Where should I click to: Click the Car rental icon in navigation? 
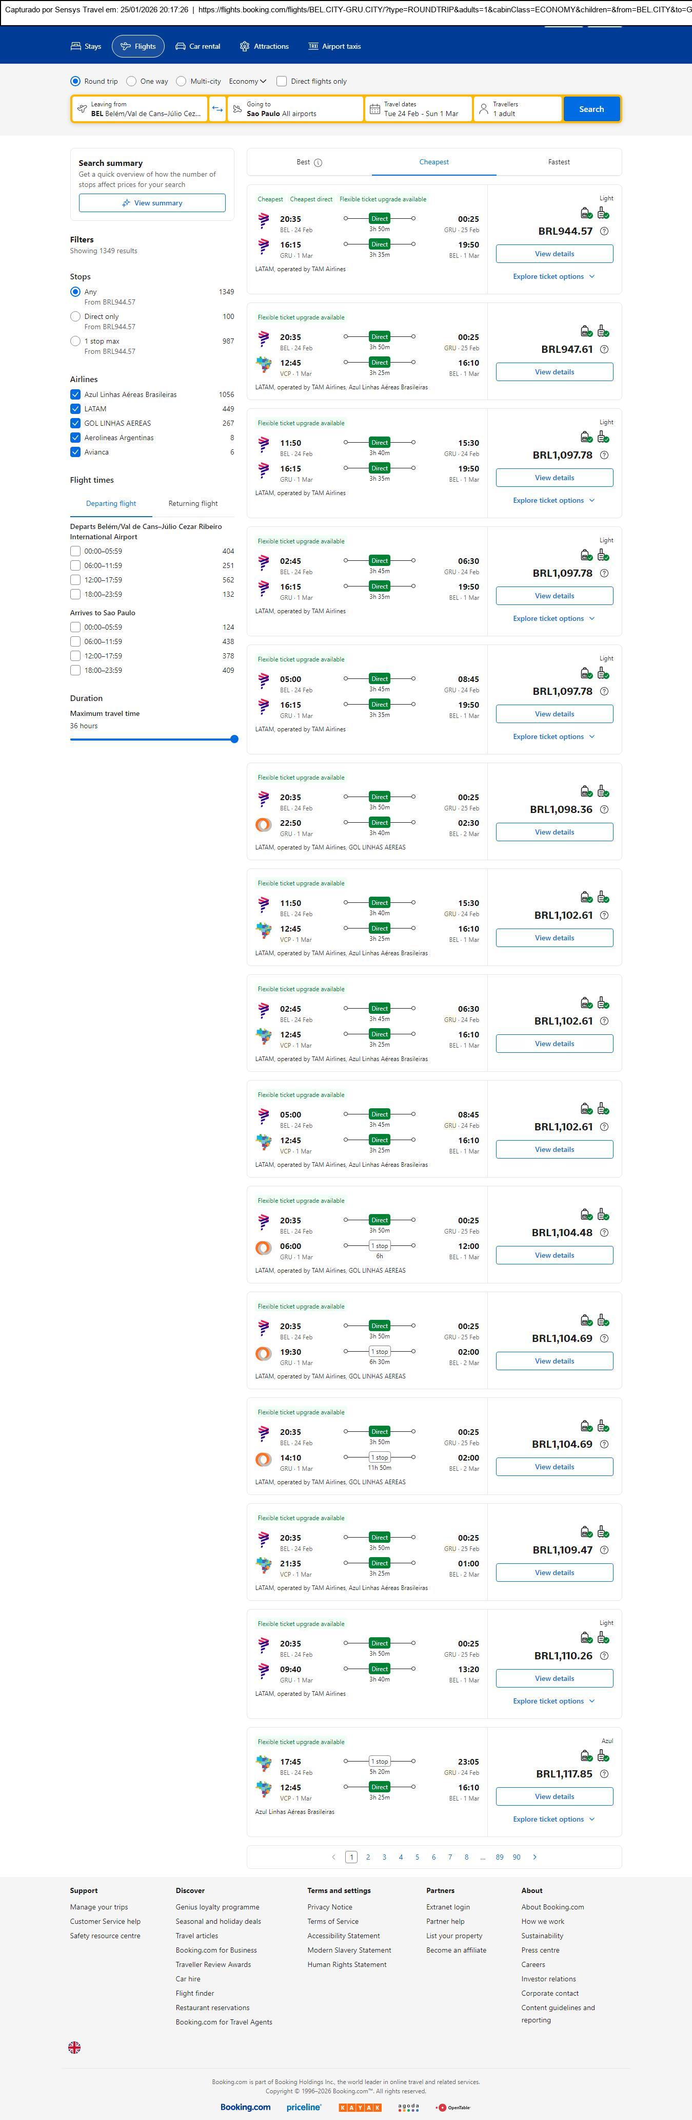coord(180,47)
